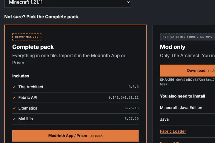
Task: Open the Fabric Loader link
Action: pyautogui.click(x=173, y=131)
